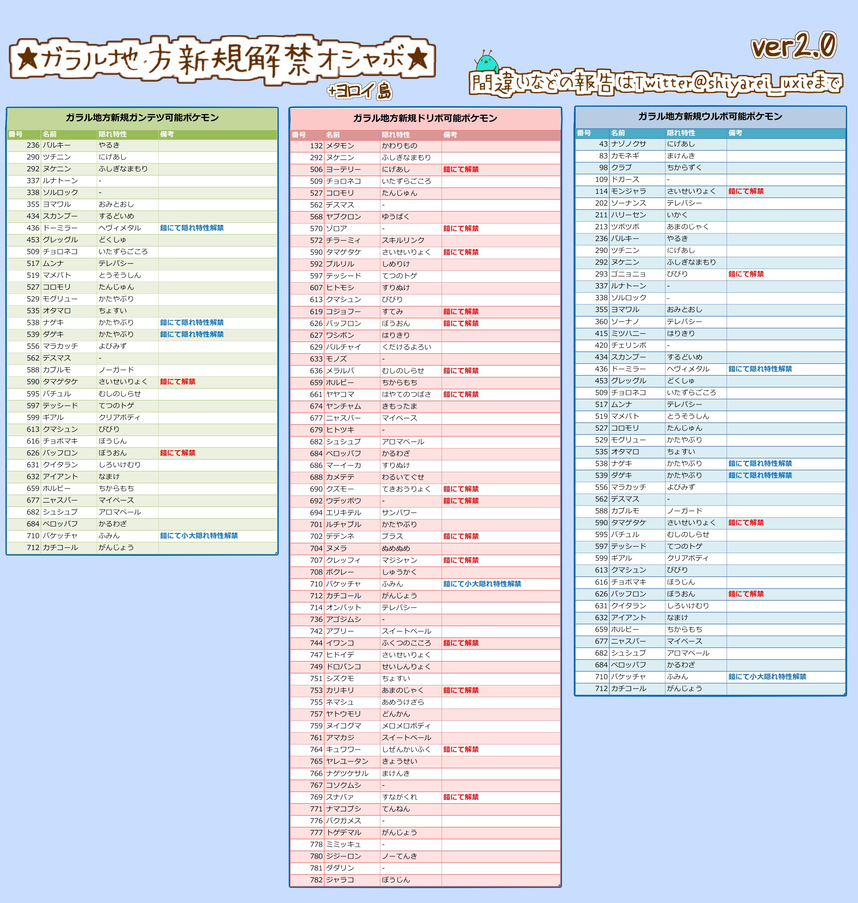The width and height of the screenshot is (858, 903).
Task: Click the ヨーテリー row name
Action: 344,170
